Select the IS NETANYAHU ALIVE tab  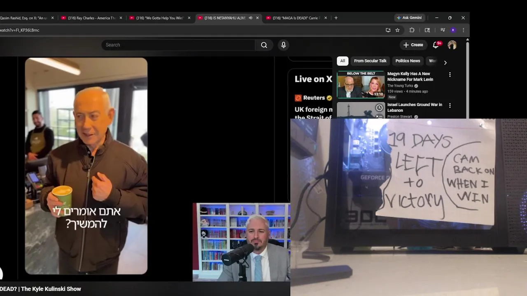(225, 18)
